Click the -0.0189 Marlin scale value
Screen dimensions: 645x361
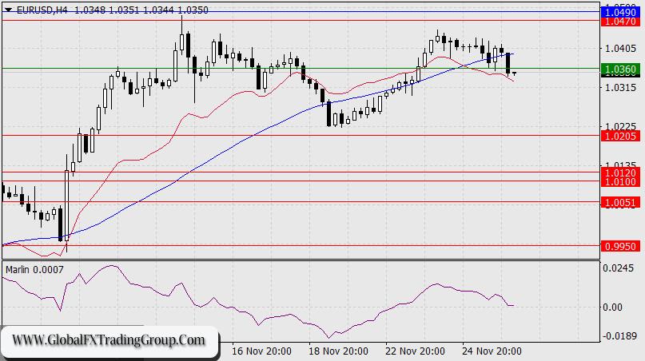pyautogui.click(x=619, y=336)
